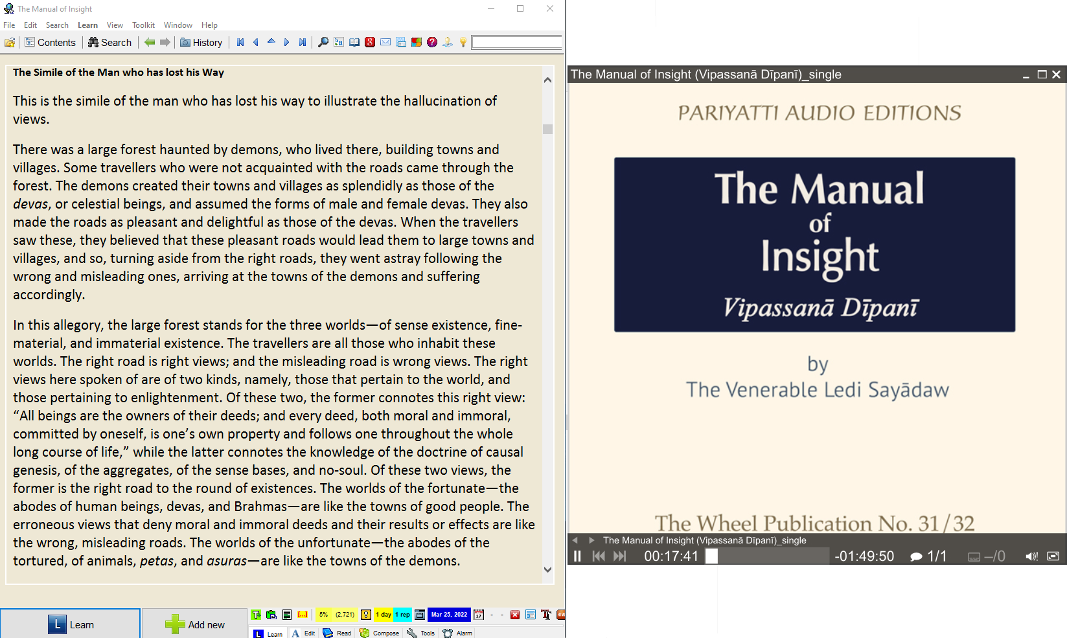Switch to the Learn toolbar tab
Viewport: 1067px width, 638px height.
(x=268, y=633)
